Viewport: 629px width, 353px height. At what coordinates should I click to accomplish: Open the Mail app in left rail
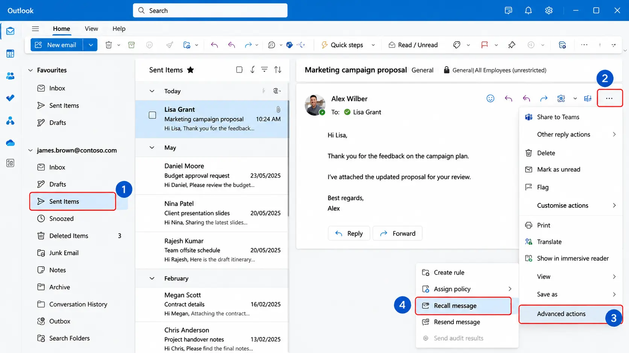[x=10, y=31]
